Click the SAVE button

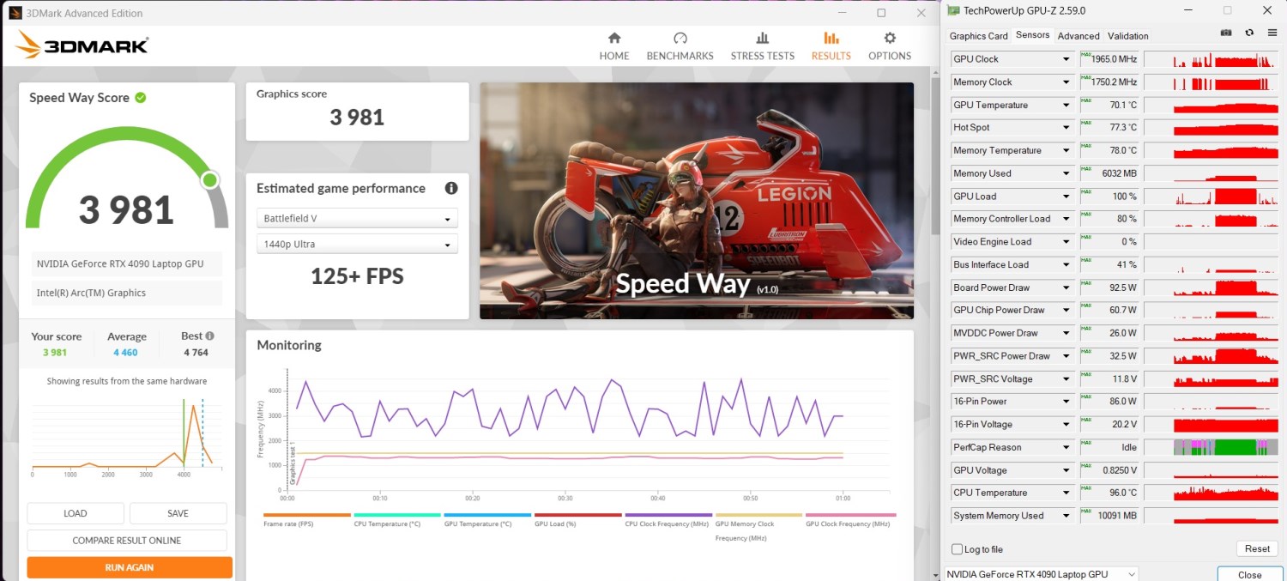point(178,513)
